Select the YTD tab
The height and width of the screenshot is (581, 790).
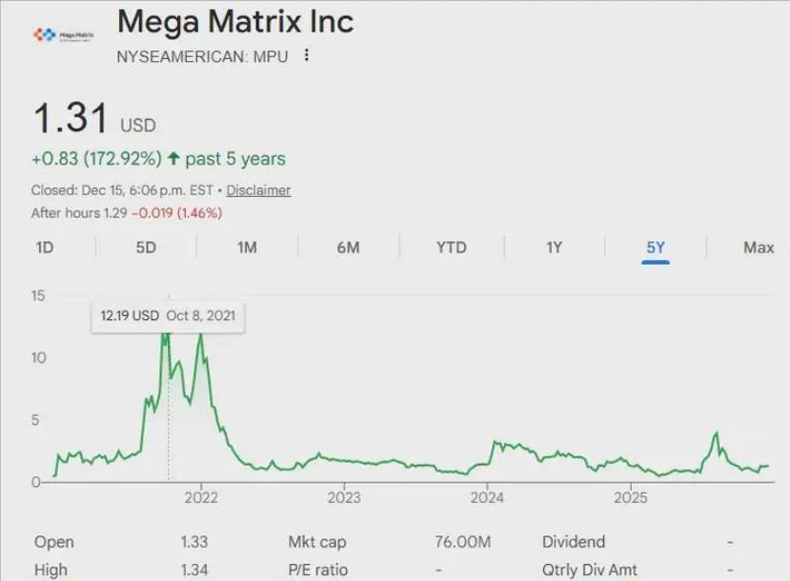(x=452, y=248)
